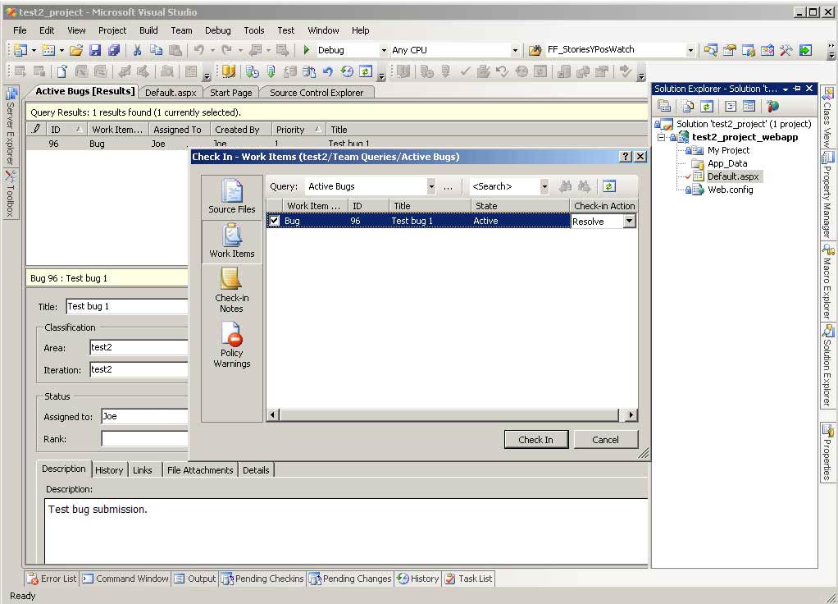Open the Check-in Action Resolve dropdown
This screenshot has width=838, height=604.
pos(630,221)
